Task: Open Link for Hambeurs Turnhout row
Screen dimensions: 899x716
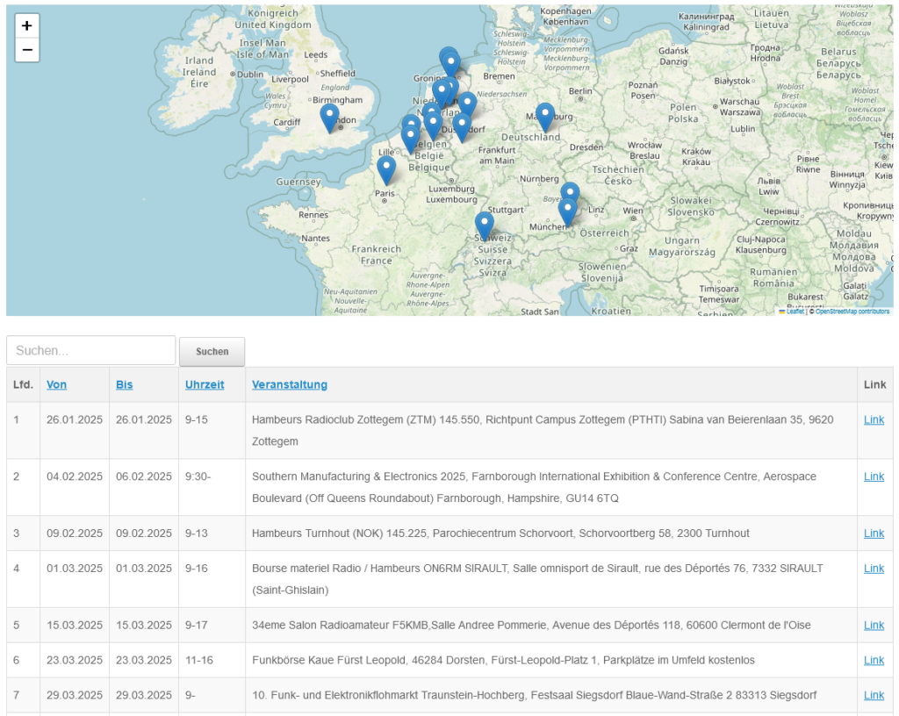Action: (874, 533)
